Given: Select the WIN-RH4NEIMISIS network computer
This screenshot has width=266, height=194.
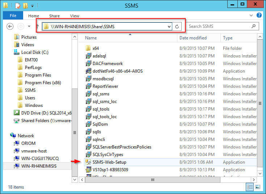Looking at the screenshot, I should click(x=39, y=166).
